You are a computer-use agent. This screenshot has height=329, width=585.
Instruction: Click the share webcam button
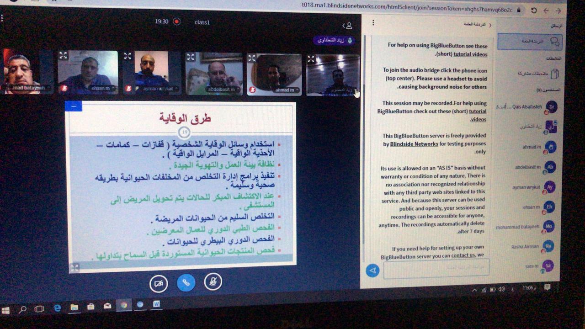point(159,283)
